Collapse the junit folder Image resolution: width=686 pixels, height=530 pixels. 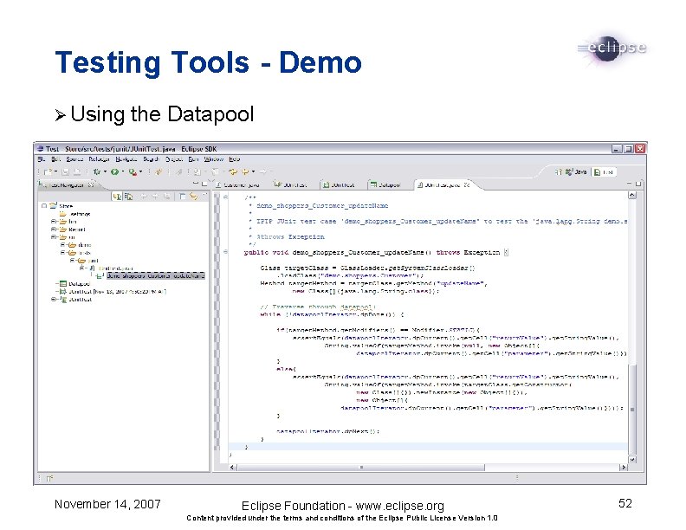tap(73, 260)
